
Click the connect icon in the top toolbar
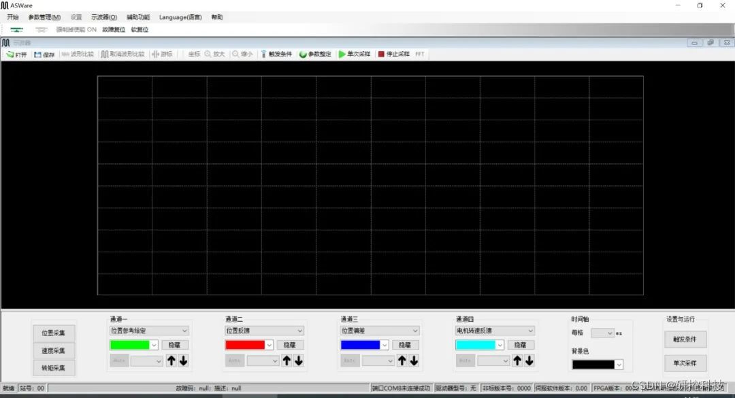click(17, 29)
